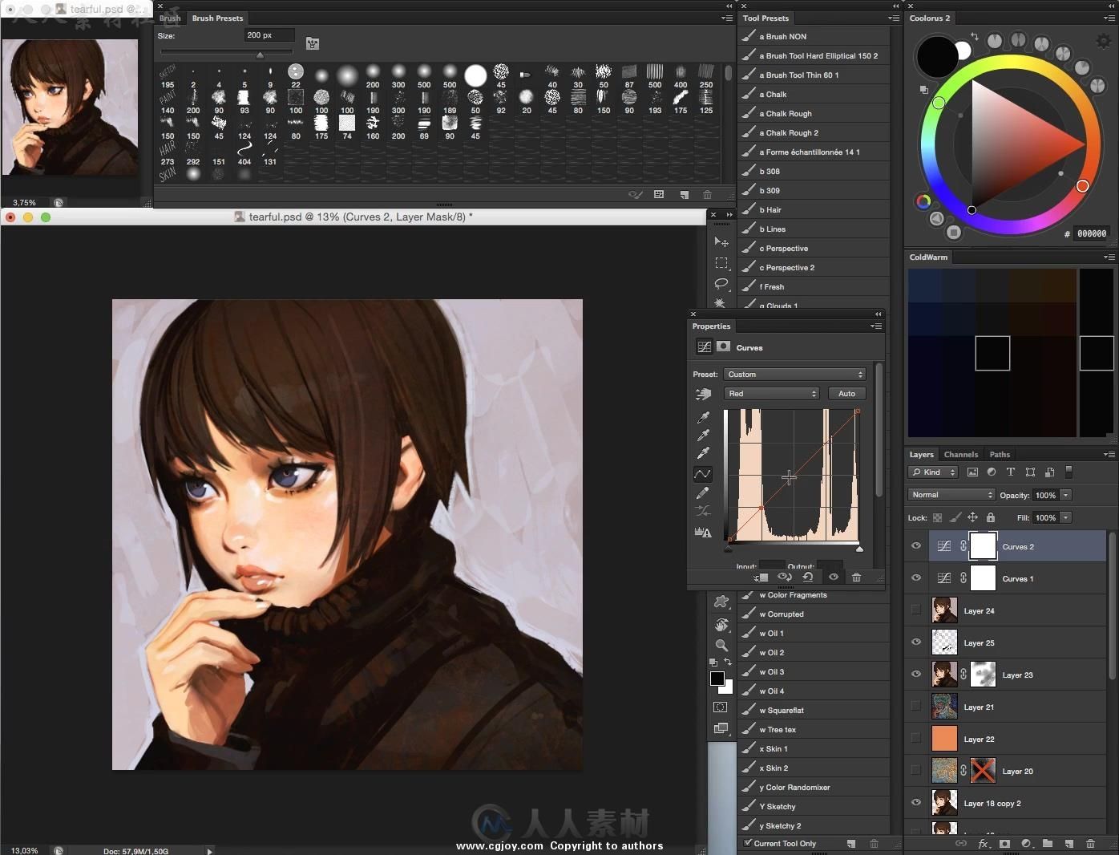Hide Layer 23 eye icon
The height and width of the screenshot is (855, 1119).
(916, 675)
